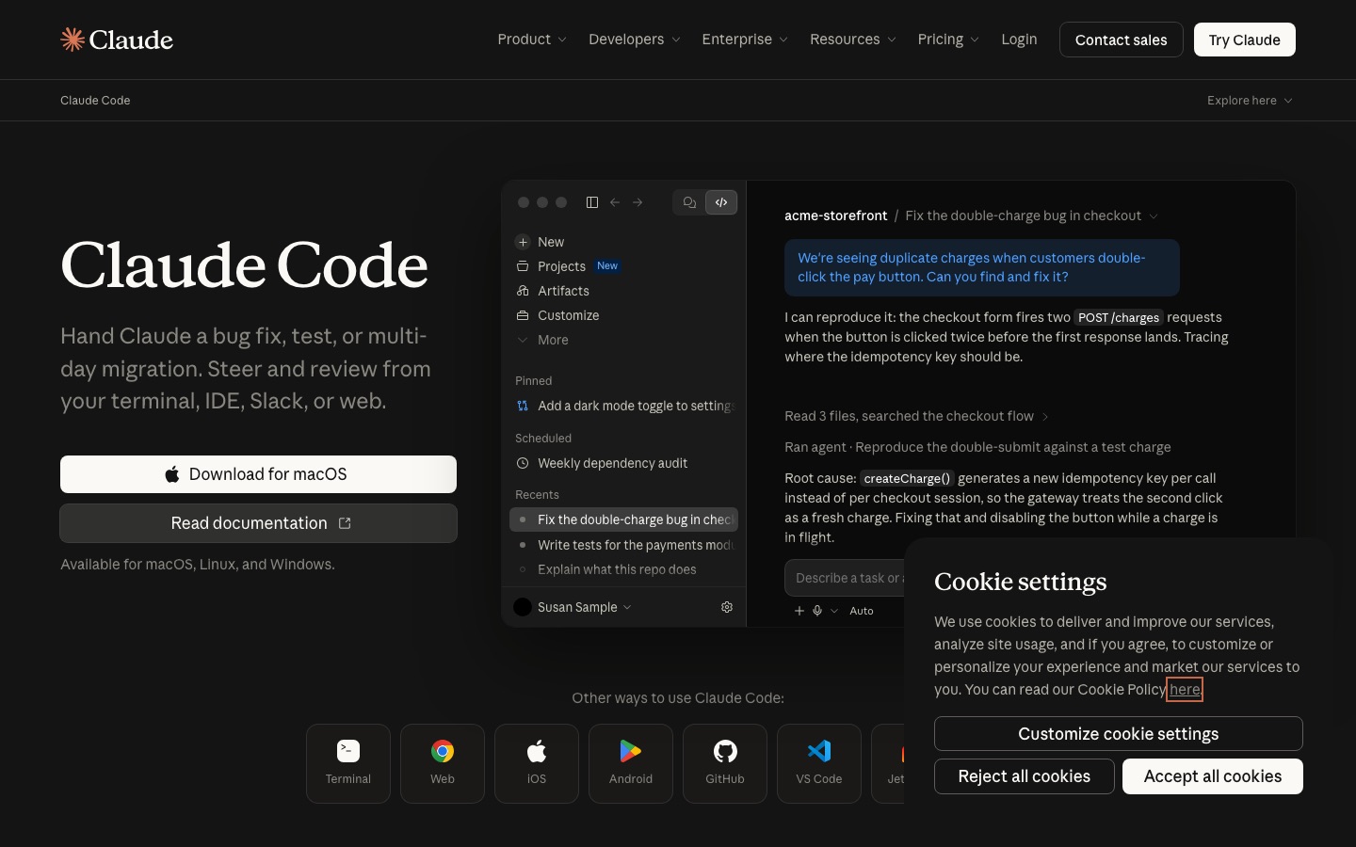The width and height of the screenshot is (1356, 847).
Task: Switch to code mode icon
Action: point(721,202)
